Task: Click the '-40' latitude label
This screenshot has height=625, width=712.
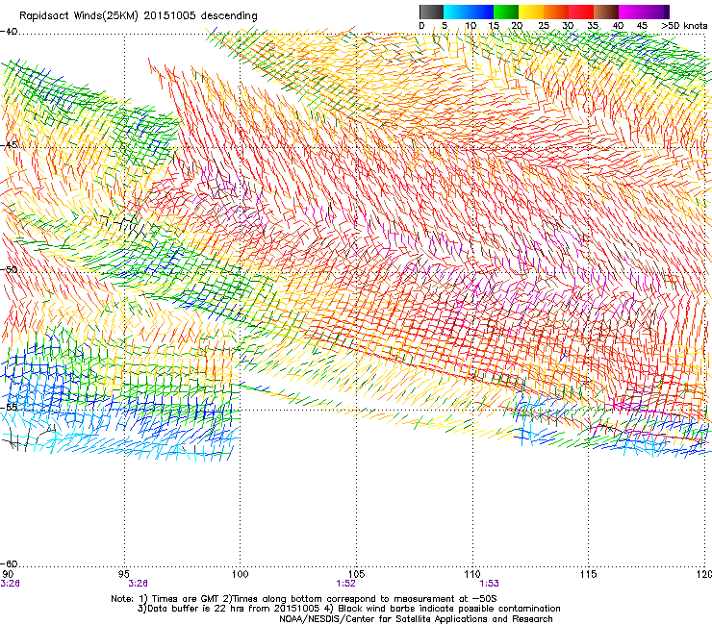Action: pyautogui.click(x=9, y=32)
